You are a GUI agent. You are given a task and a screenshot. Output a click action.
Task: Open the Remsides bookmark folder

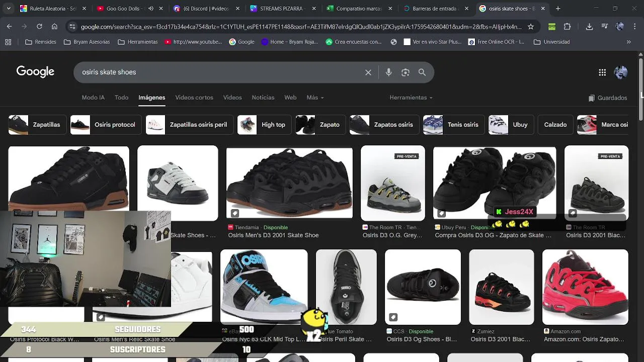tap(41, 42)
